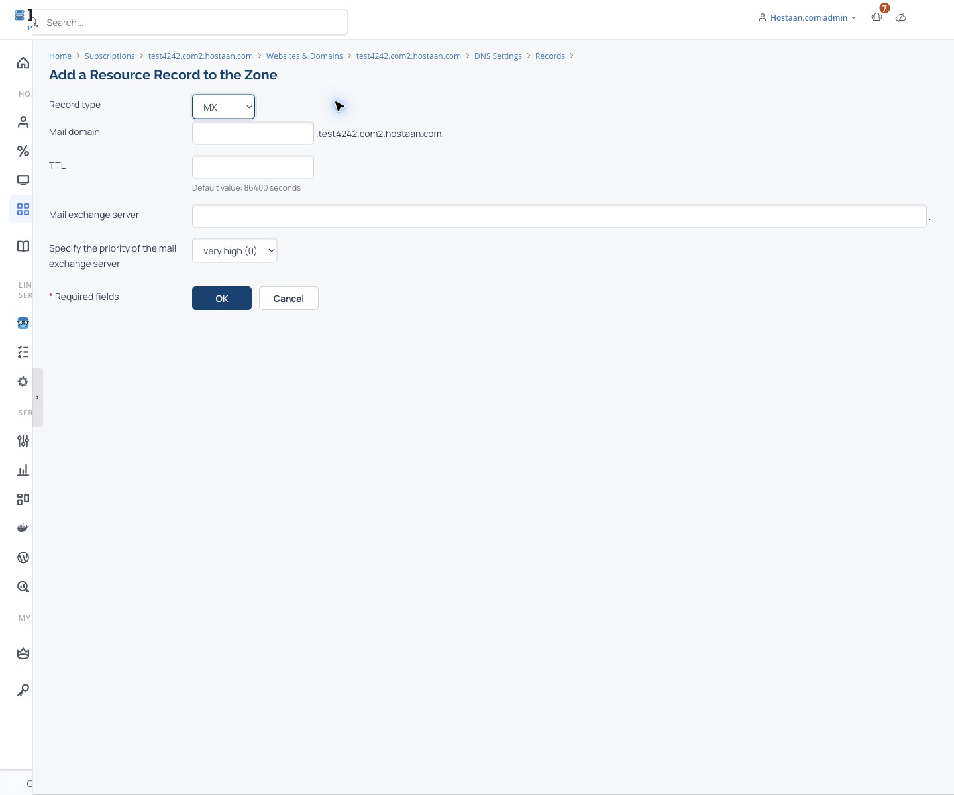Open the key icon in the sidebar
The height and width of the screenshot is (795, 954).
point(23,690)
